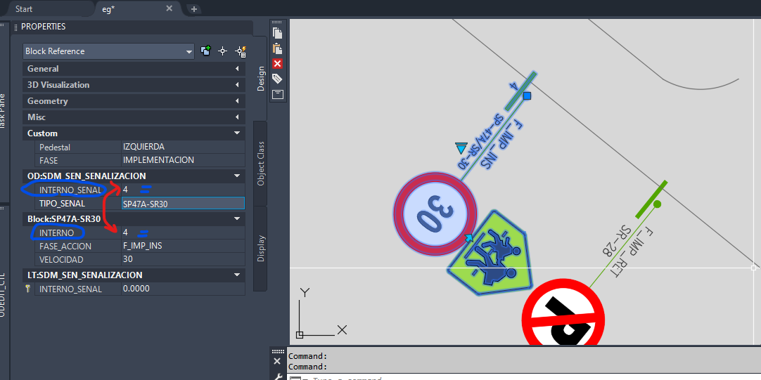The width and height of the screenshot is (761, 380).
Task: Click the command line wrench customize icon
Action: (278, 376)
